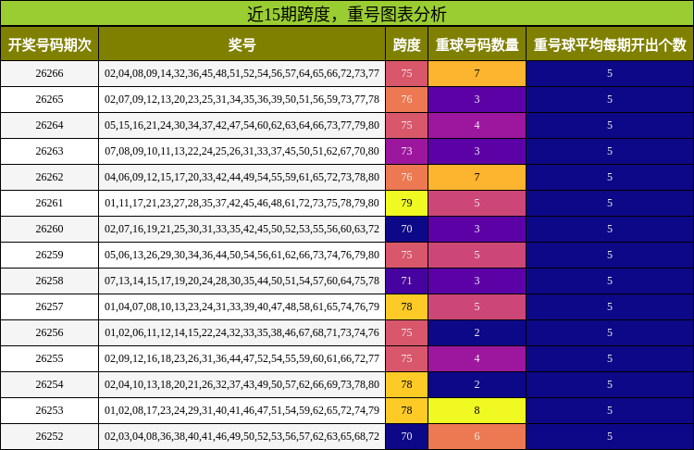Click issue number 26258
694x450 pixels.
click(x=50, y=281)
